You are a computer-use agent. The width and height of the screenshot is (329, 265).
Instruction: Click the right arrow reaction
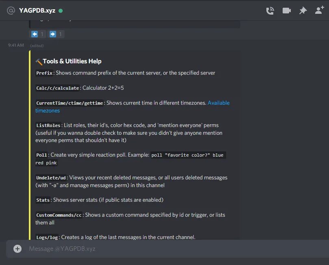point(56,34)
